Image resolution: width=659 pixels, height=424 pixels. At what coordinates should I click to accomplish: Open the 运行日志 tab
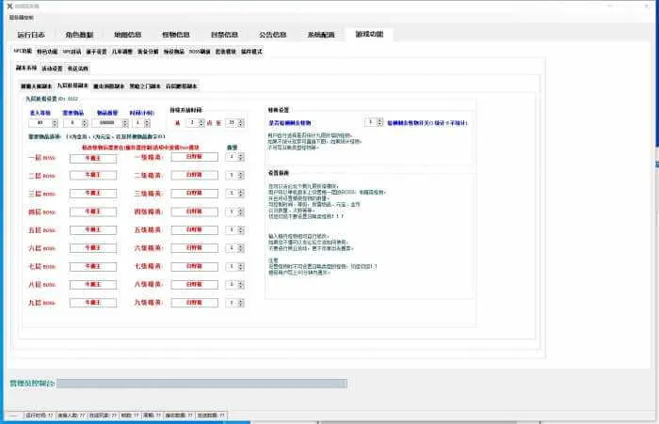[31, 35]
